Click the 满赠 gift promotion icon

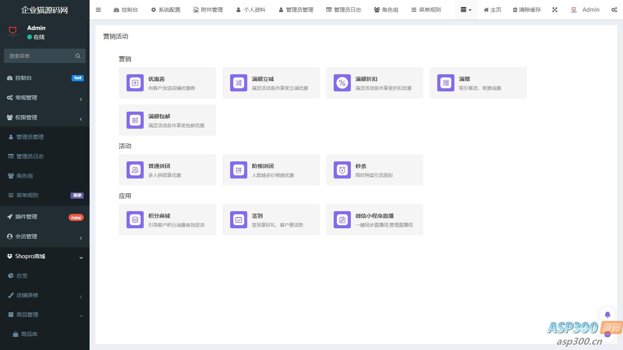[445, 83]
